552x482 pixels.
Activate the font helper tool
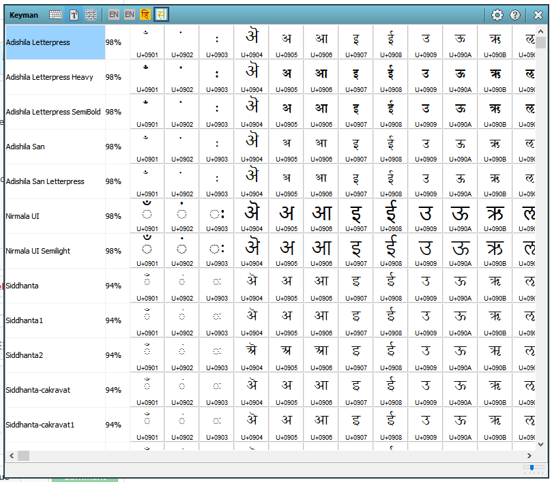pos(73,14)
